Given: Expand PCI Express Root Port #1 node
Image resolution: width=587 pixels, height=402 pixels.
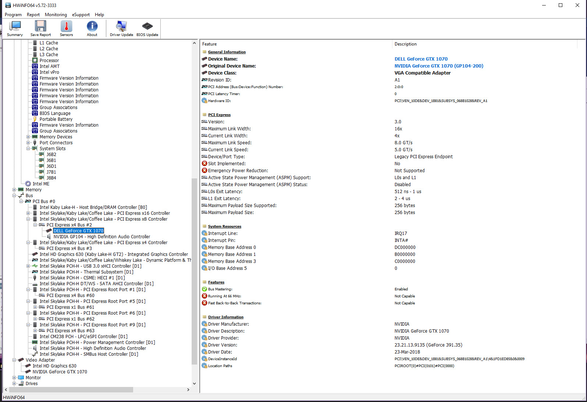Looking at the screenshot, I should (x=28, y=290).
